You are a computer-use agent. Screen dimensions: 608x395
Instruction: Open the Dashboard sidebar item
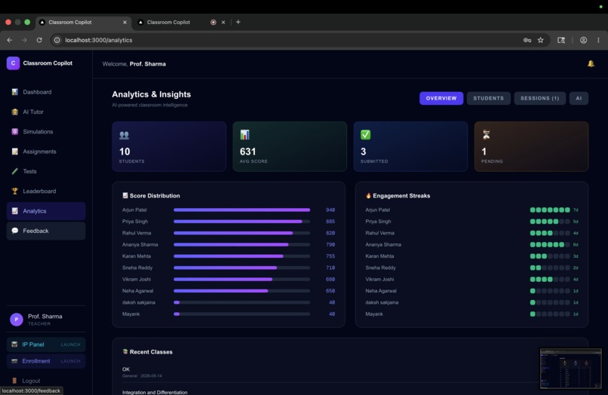tap(46, 92)
